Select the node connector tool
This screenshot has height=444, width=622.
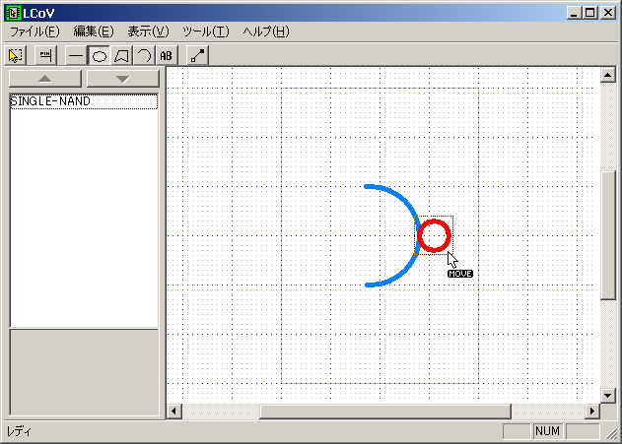pos(197,56)
